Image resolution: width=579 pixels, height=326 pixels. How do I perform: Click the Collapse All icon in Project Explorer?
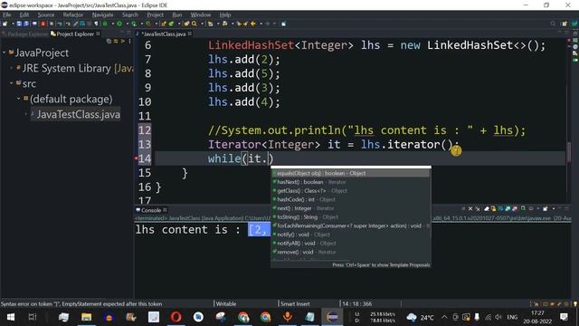point(109,41)
